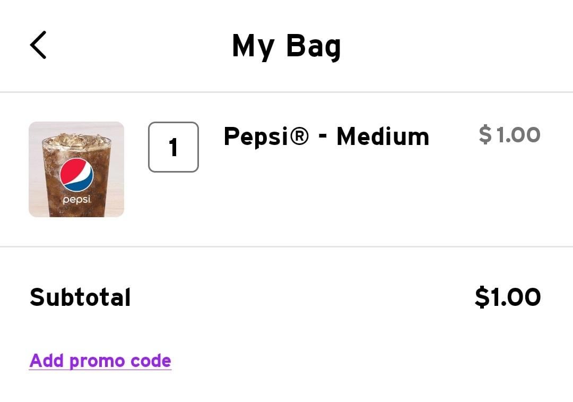Open the Pepsi® - Medium item details
This screenshot has height=402, width=573.
(x=326, y=136)
